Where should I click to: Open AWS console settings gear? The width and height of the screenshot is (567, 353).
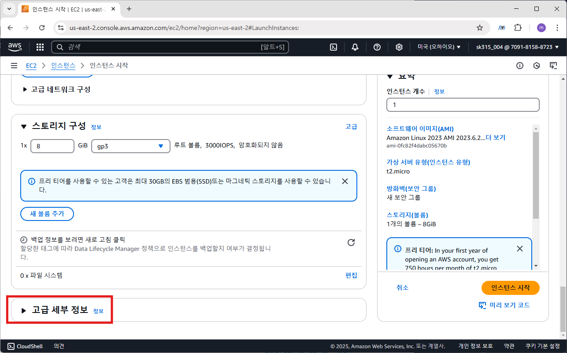click(x=399, y=47)
